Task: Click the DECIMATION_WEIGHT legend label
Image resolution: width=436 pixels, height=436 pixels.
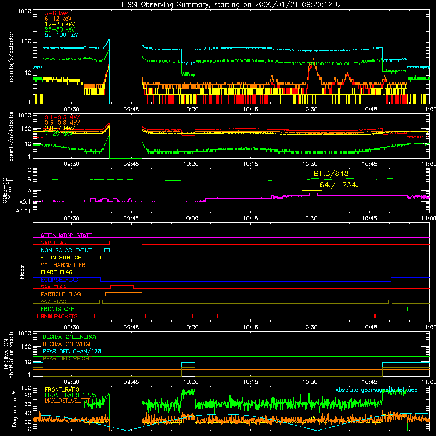Action: [69, 344]
